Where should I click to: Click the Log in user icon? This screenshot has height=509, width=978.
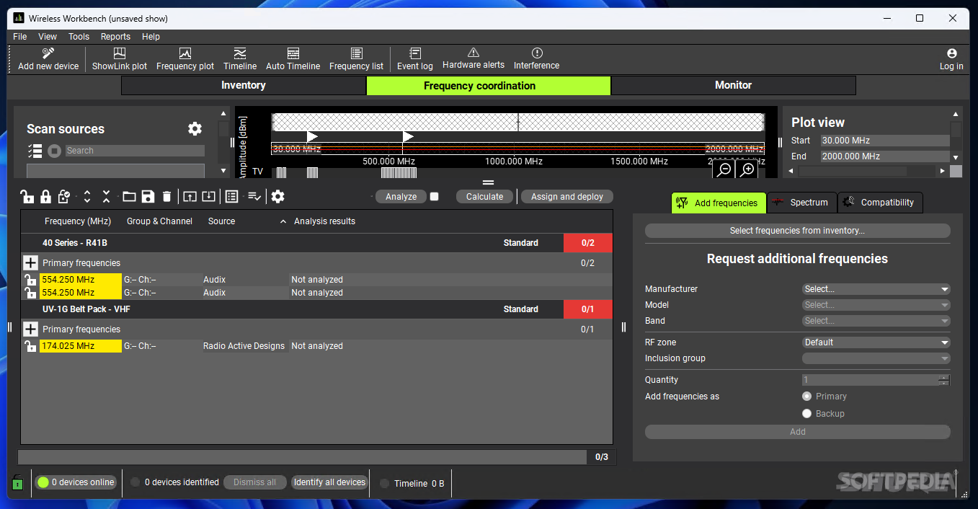coord(951,53)
